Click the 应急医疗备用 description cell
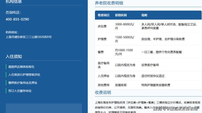 pyautogui.click(x=150, y=65)
